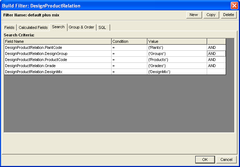Click the {'Plants'} value cell
This screenshot has width=240, height=167.
pos(177,47)
